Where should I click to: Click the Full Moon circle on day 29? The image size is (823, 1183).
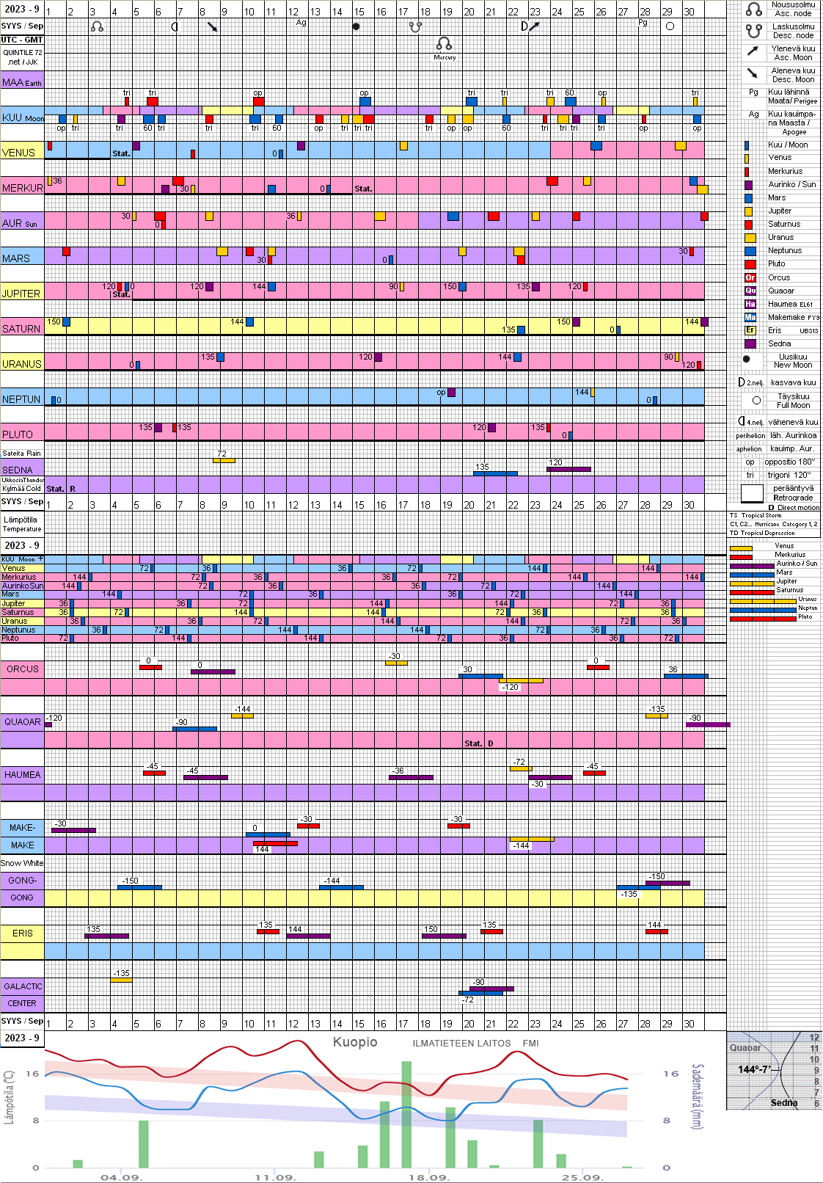tap(669, 26)
